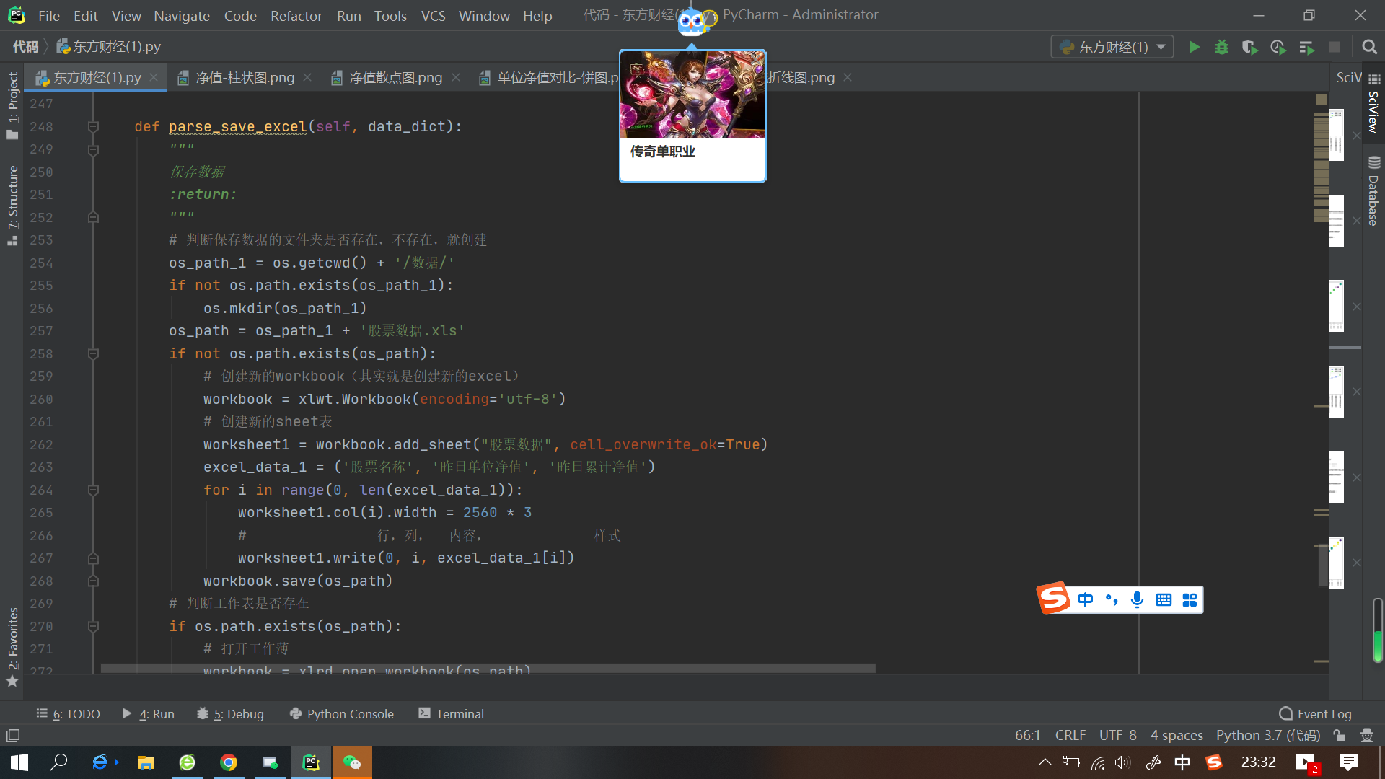
Task: Collapse the for loop fold at line 264
Action: click(x=93, y=490)
